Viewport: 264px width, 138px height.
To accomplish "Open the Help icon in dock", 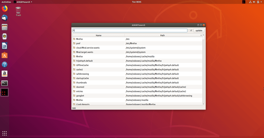I will (4, 64).
